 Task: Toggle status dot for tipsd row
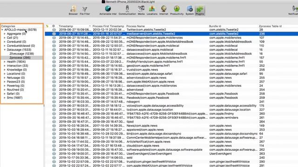point(54,122)
